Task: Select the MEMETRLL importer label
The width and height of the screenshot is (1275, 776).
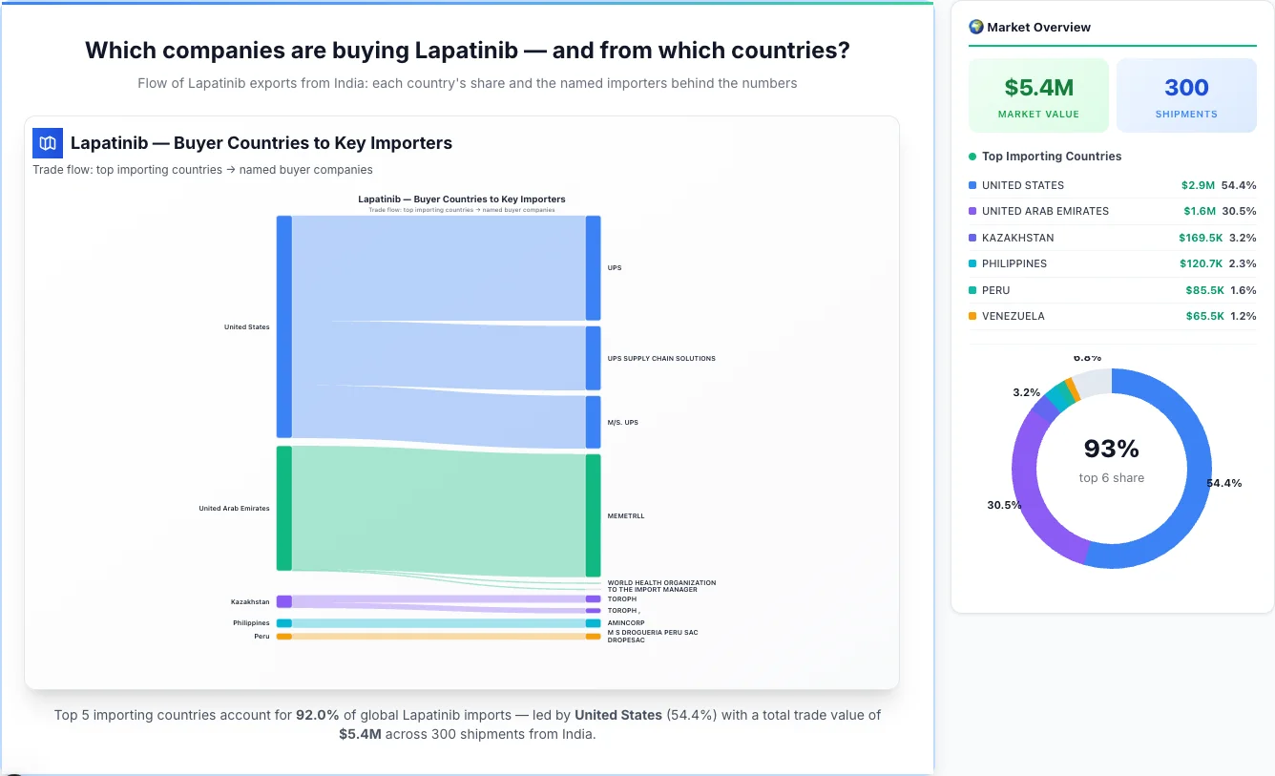Action: (625, 515)
